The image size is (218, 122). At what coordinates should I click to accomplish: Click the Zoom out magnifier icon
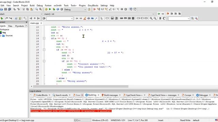click(155, 18)
